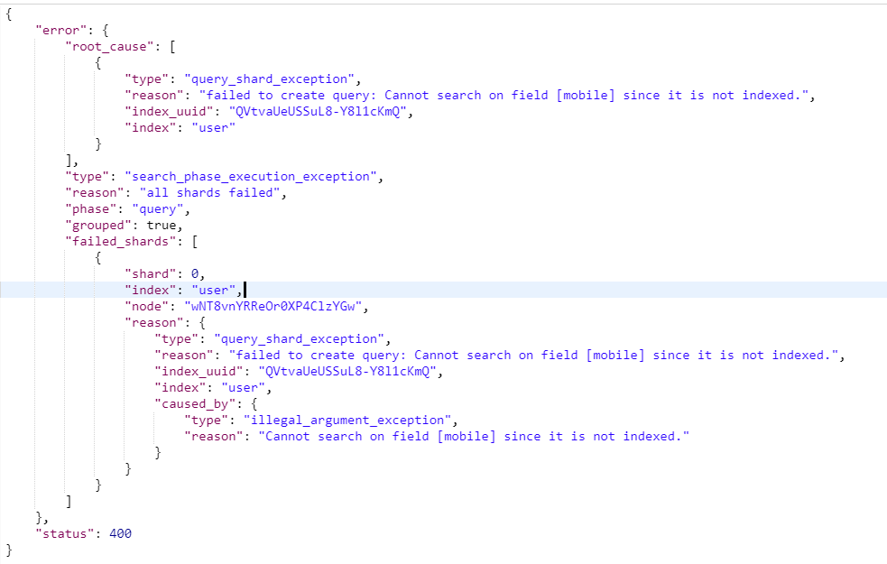
Task: Select the "phase" key
Action: (91, 209)
